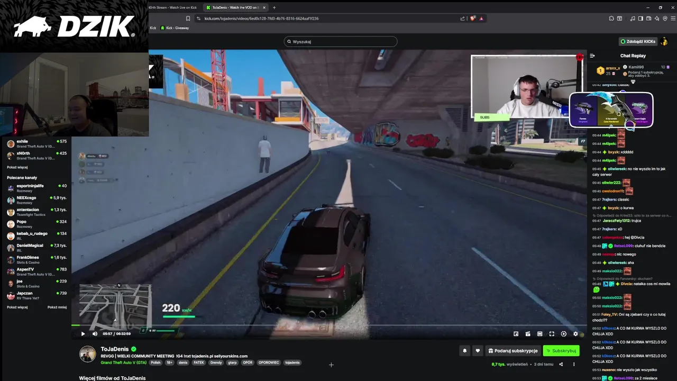Collapse the Chat Replay panel with the arrow icon
This screenshot has height=381, width=677.
point(592,56)
